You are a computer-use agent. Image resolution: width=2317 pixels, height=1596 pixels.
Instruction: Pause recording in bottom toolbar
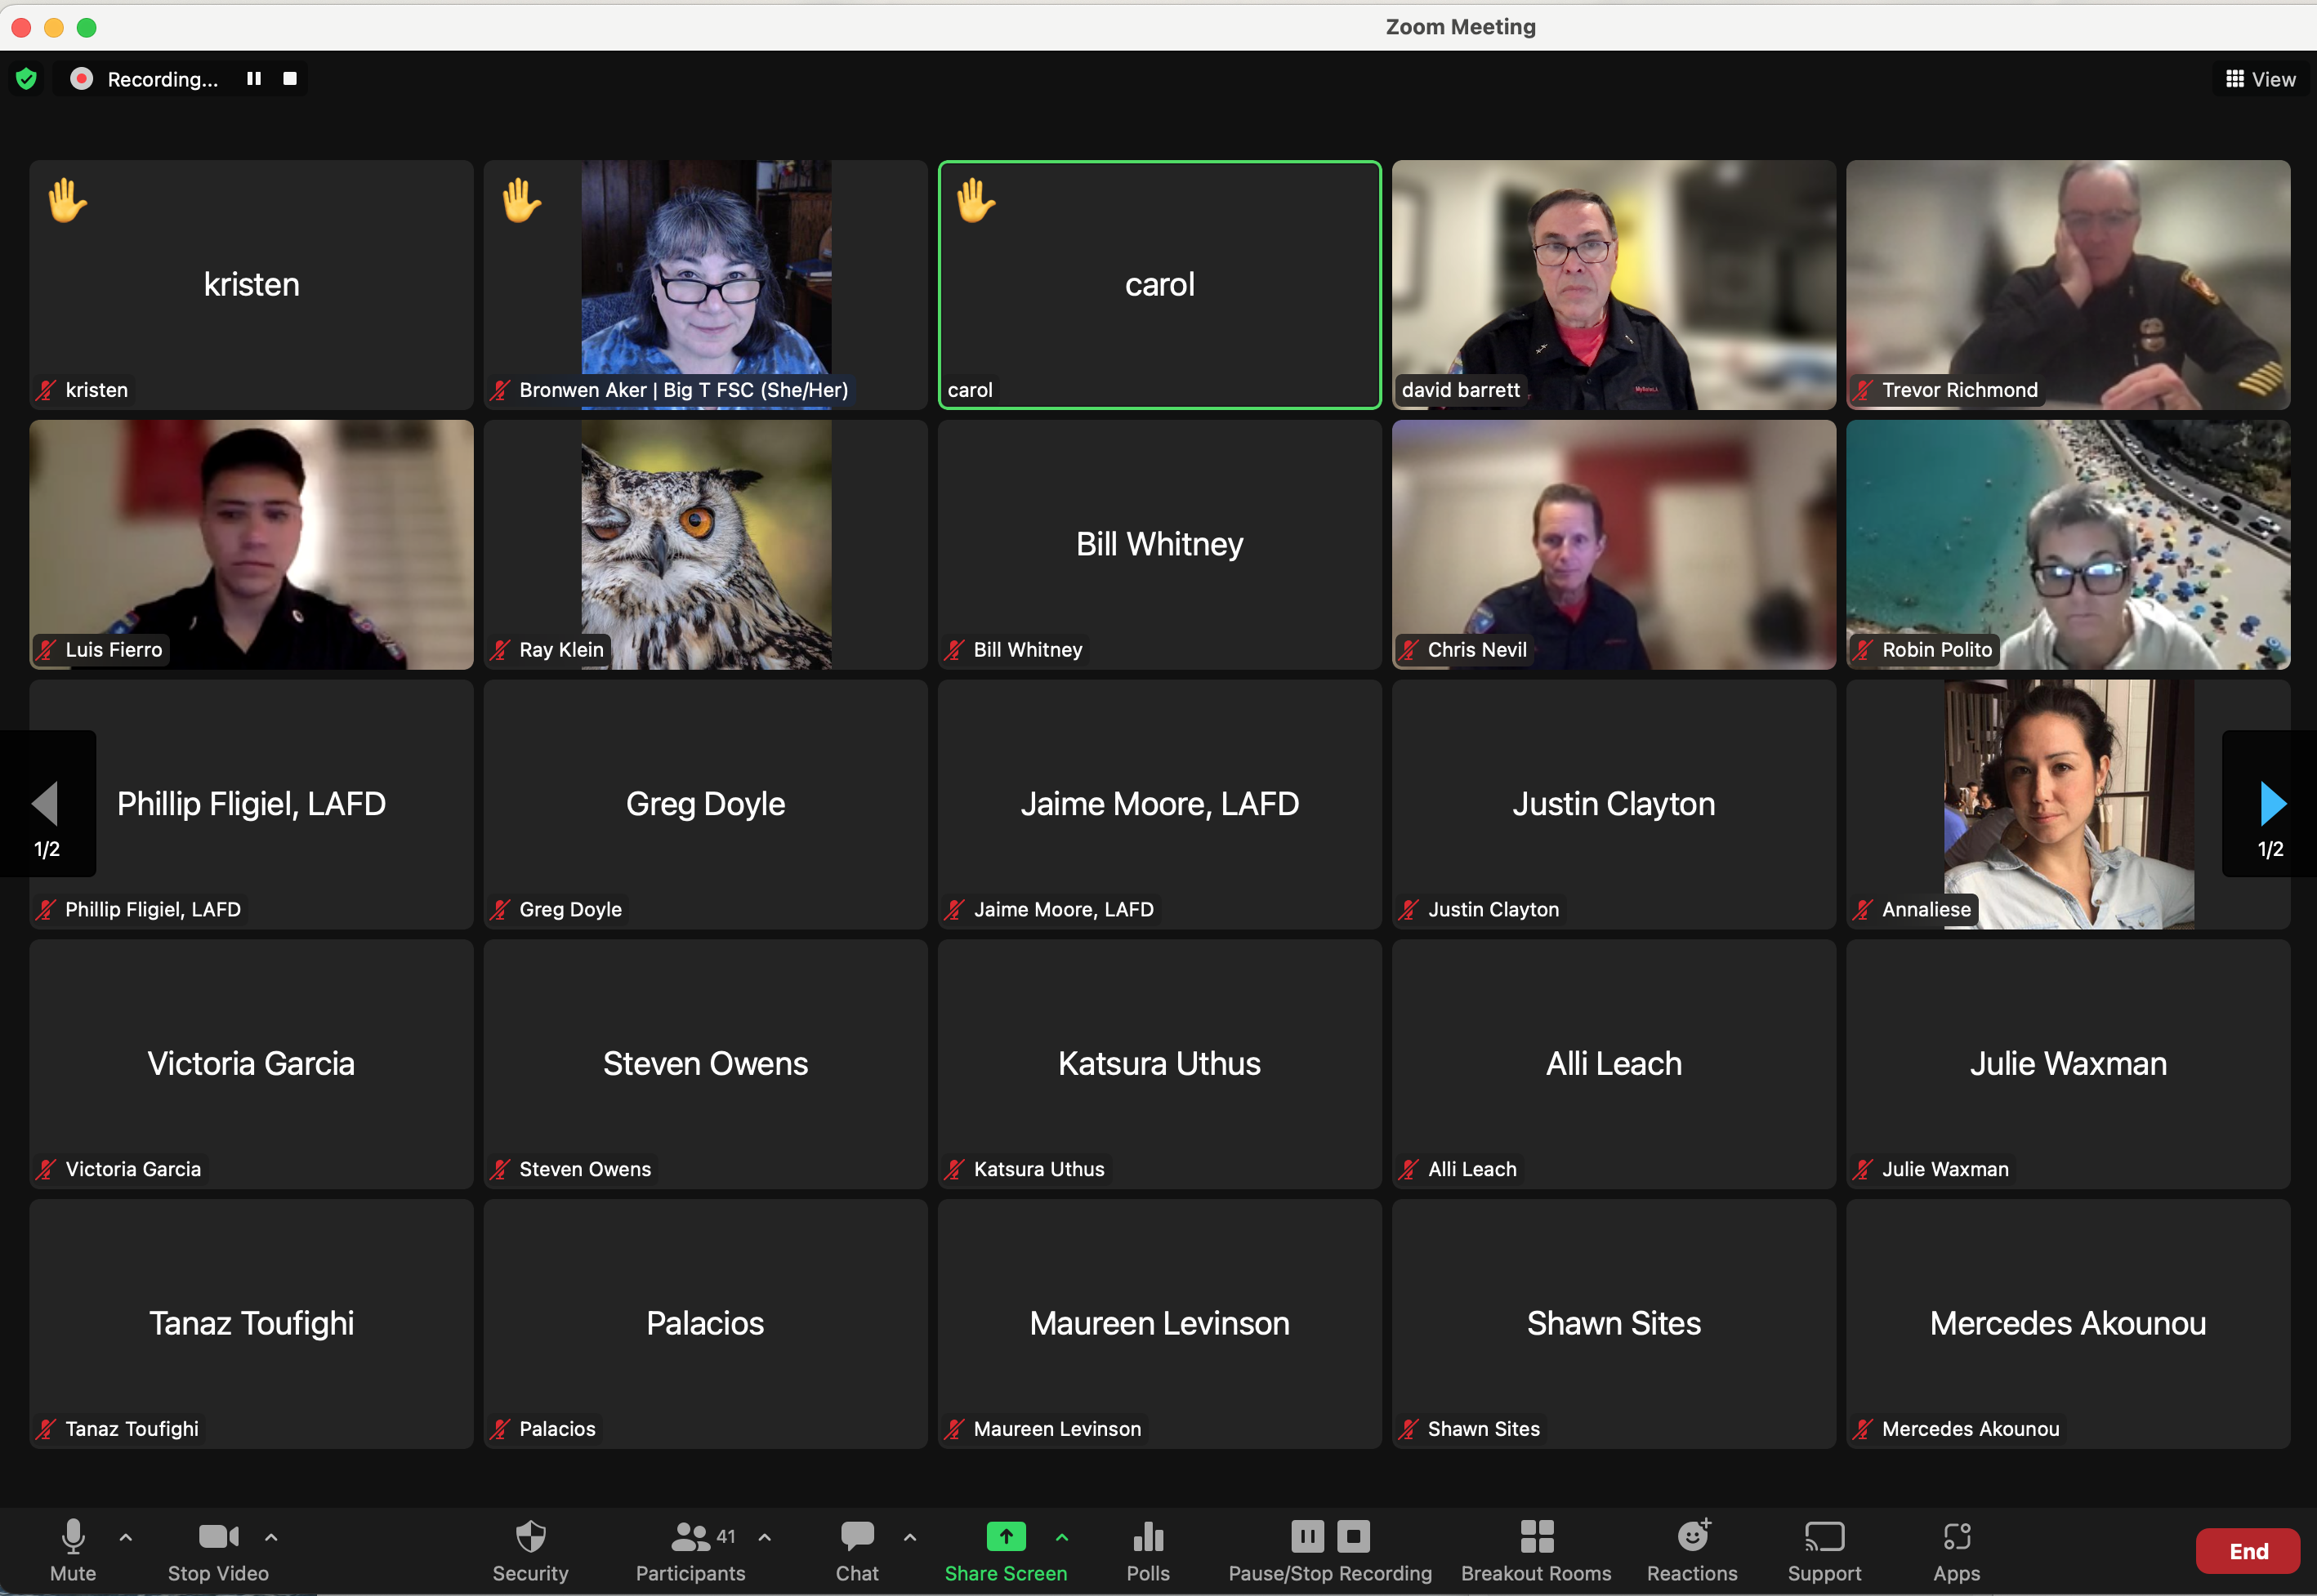1307,1536
